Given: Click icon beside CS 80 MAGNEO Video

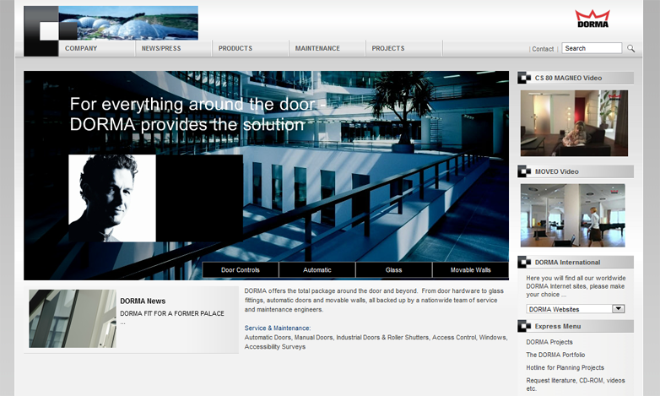Looking at the screenshot, I should tap(524, 78).
